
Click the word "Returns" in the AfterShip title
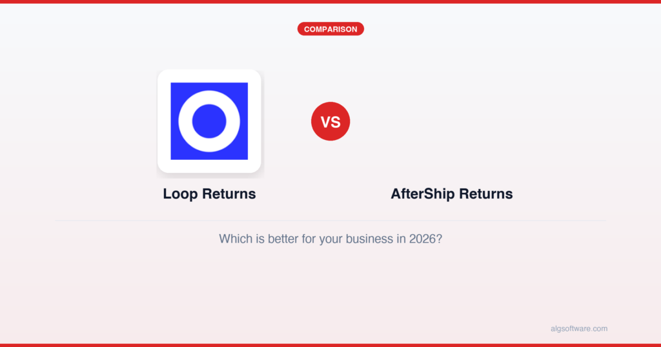point(485,193)
